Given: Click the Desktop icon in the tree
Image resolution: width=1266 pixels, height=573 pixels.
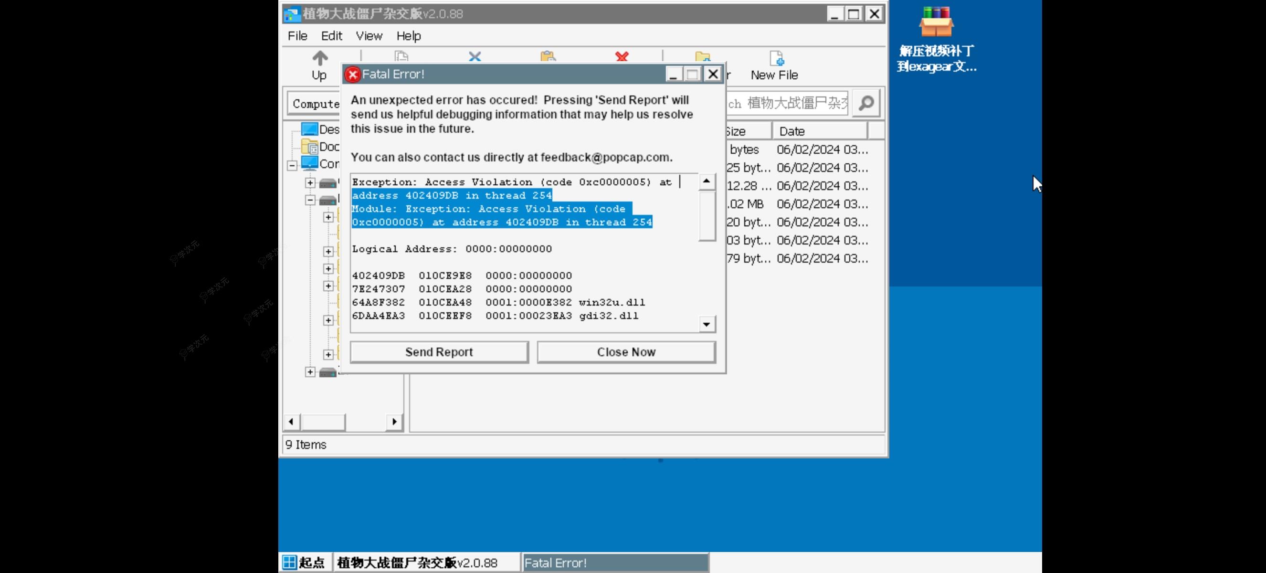Looking at the screenshot, I should pyautogui.click(x=309, y=129).
